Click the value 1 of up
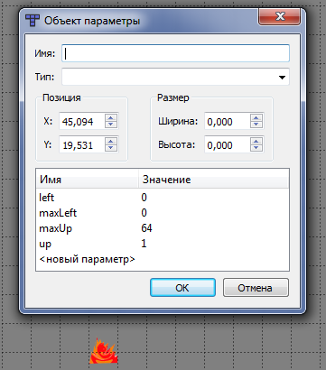Image resolution: width=326 pixels, height=370 pixels. 144,244
